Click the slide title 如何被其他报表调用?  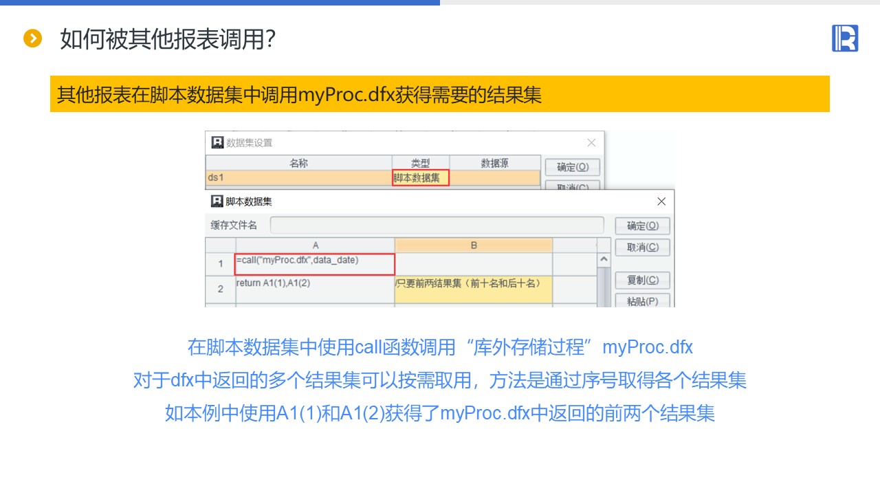(168, 39)
